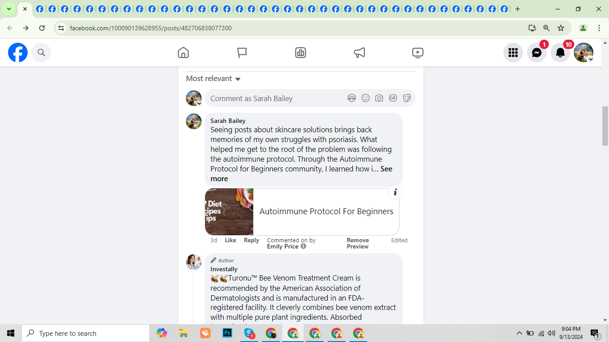The width and height of the screenshot is (609, 342).
Task: Open the GIF picker in comment box
Action: point(393,98)
